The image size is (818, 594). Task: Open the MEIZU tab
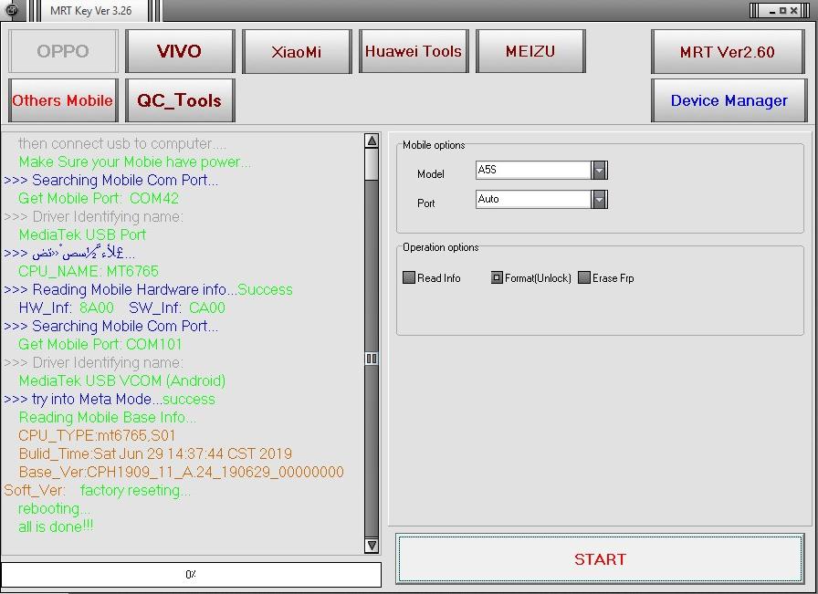pyautogui.click(x=530, y=51)
